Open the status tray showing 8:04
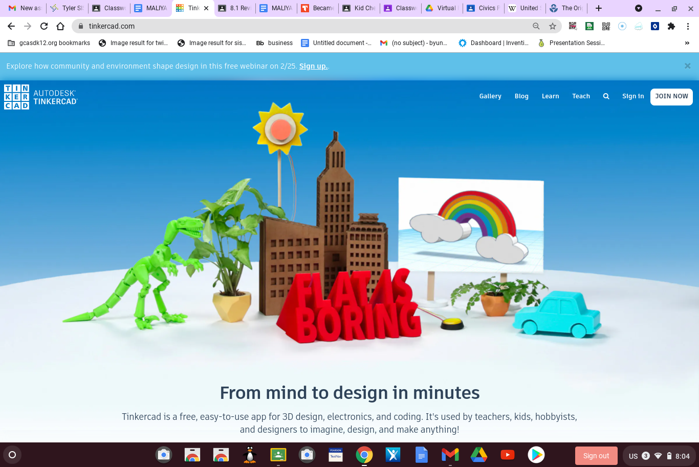The height and width of the screenshot is (467, 699). click(659, 456)
